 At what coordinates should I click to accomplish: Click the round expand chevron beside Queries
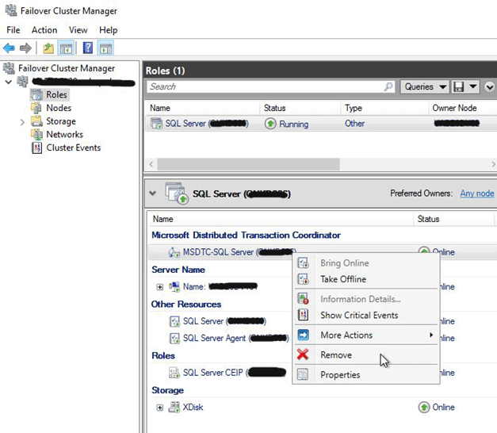pyautogui.click(x=489, y=86)
